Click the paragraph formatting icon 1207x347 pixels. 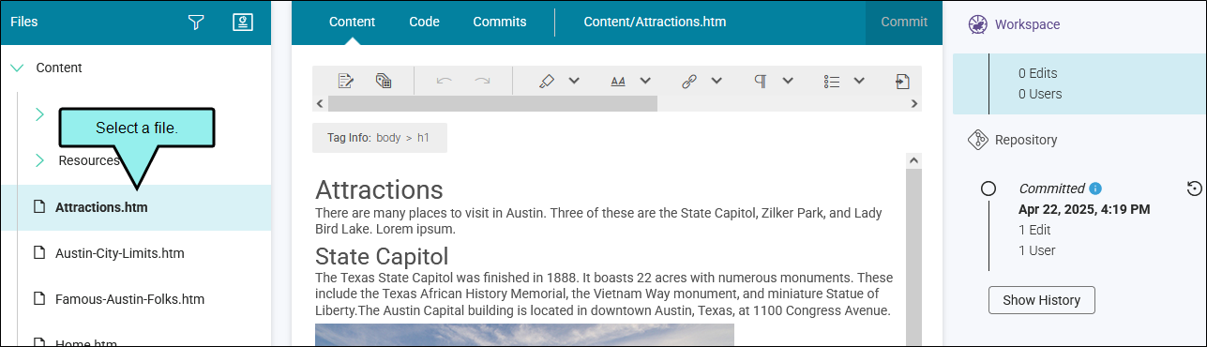click(x=761, y=81)
